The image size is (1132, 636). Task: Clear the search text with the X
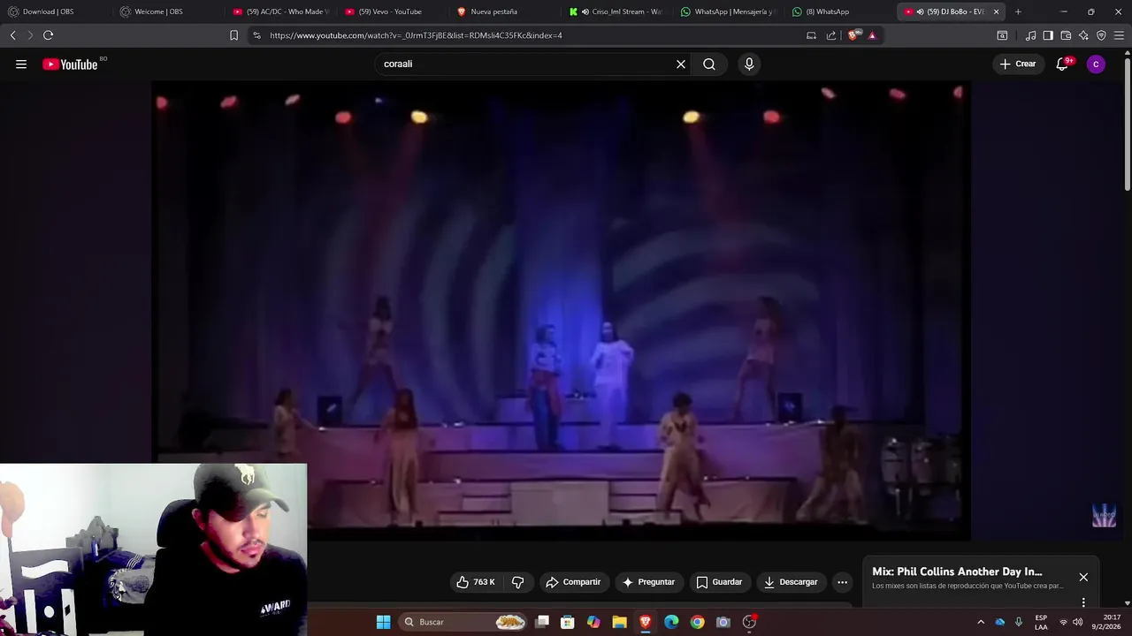pyautogui.click(x=681, y=64)
